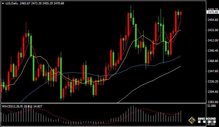Click the divider between chart and MACD pane
The height and width of the screenshot is (127, 219).
tap(103, 104)
